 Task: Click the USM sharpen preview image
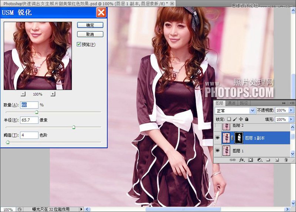38,56
